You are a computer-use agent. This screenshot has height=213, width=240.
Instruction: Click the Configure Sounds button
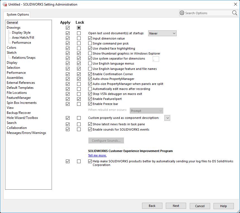tap(106, 141)
